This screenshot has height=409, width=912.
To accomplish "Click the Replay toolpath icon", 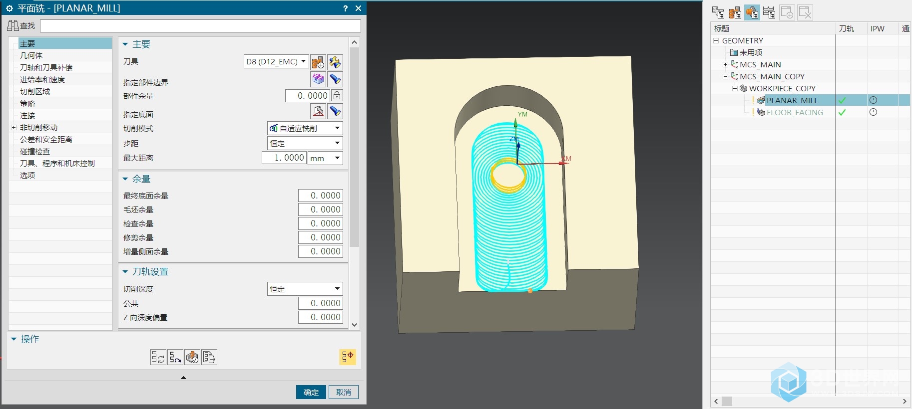I will [175, 357].
